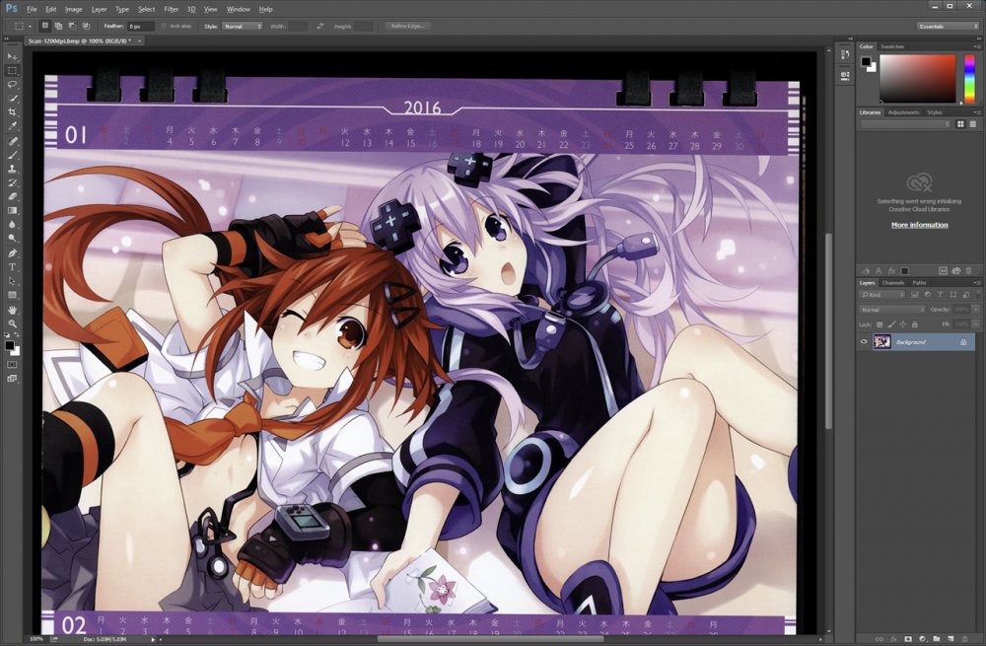The height and width of the screenshot is (646, 986).
Task: Select the Clone Stamp tool
Action: (12, 170)
